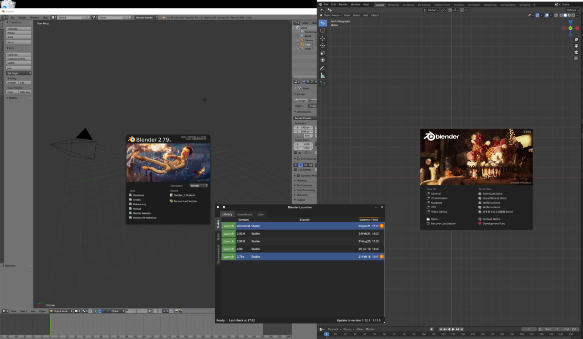Click the Blender icon in Windows title bar
The image size is (583, 339).
(x=3, y=10)
